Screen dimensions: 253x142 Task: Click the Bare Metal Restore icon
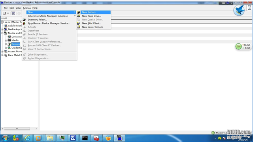click(6, 55)
